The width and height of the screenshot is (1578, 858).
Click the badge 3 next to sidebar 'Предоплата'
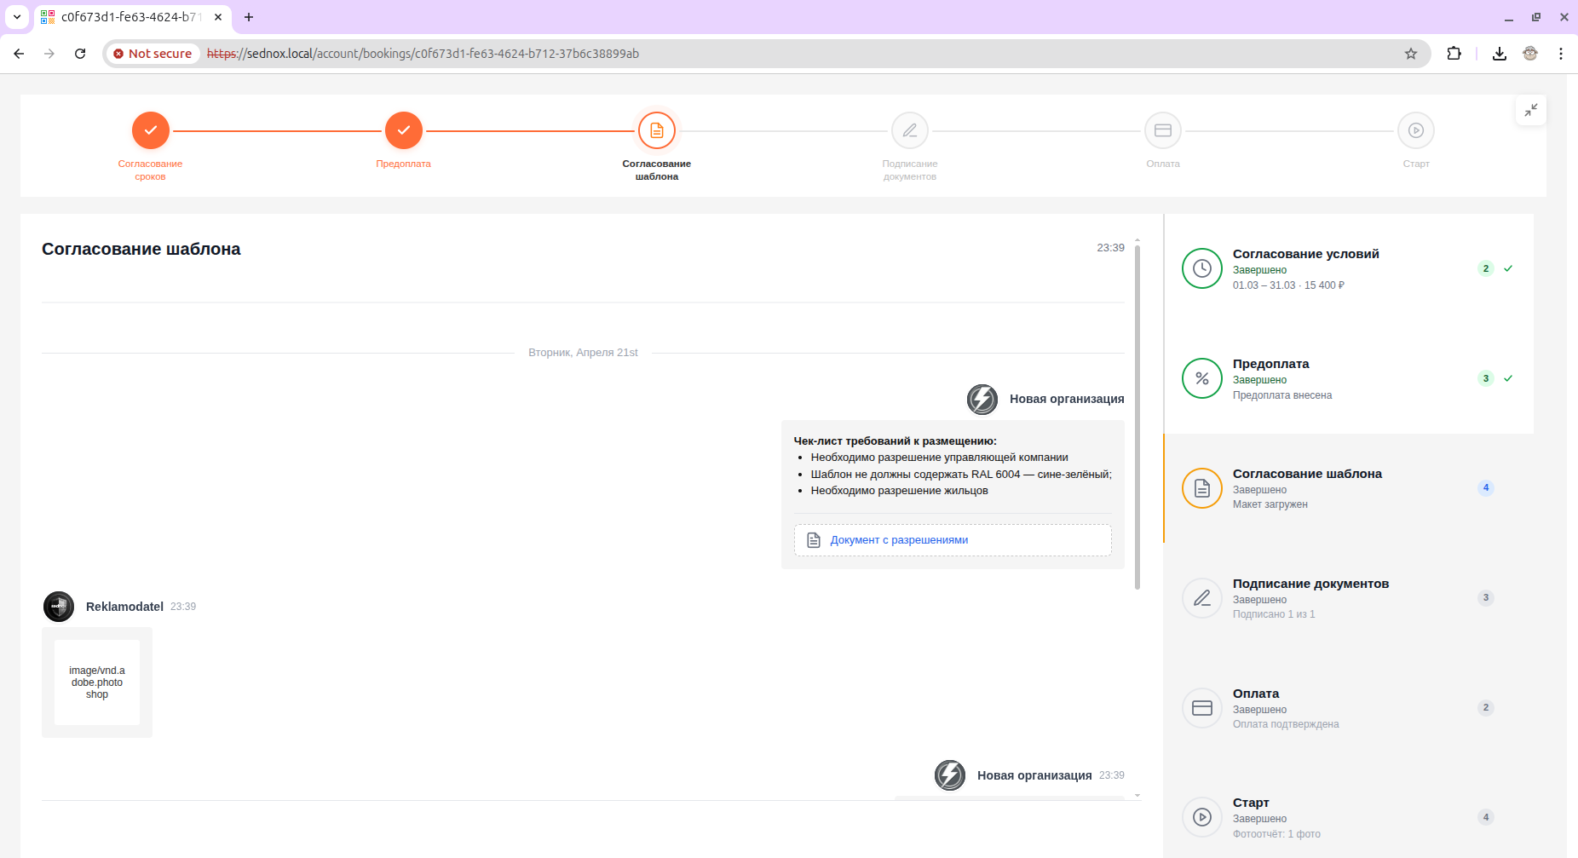click(x=1486, y=378)
